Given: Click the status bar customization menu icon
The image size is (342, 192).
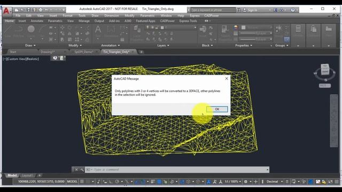Looking at the screenshot, I should coord(337,181).
